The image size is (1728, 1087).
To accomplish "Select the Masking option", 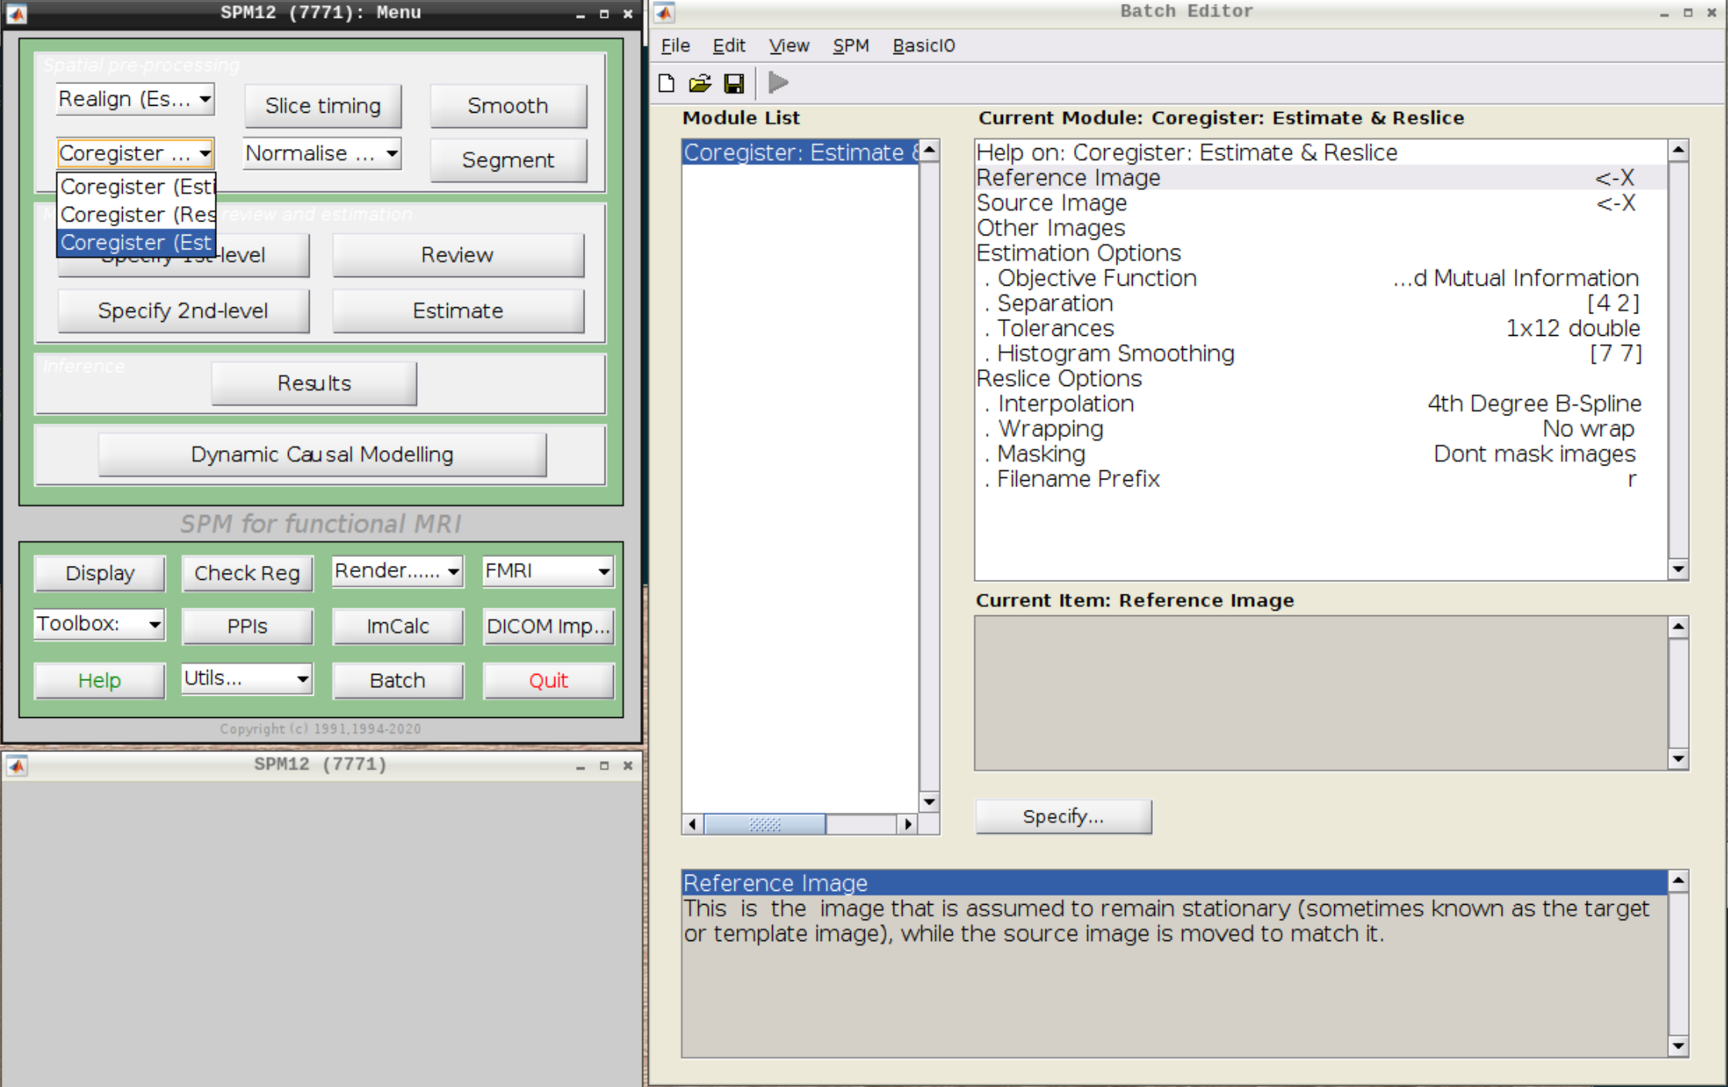I will [x=1320, y=454].
